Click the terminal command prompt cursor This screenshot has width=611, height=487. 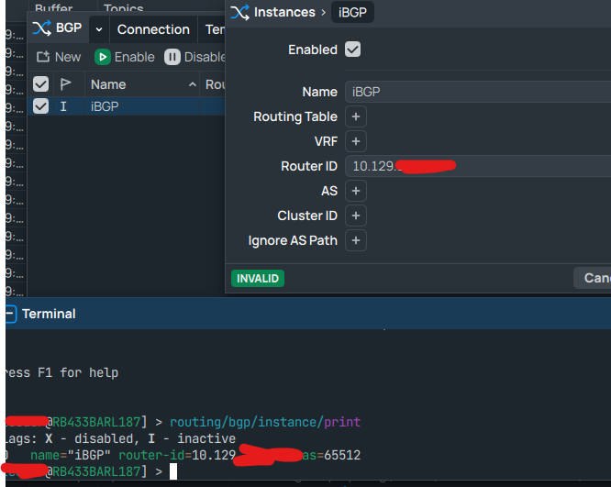[x=173, y=471]
